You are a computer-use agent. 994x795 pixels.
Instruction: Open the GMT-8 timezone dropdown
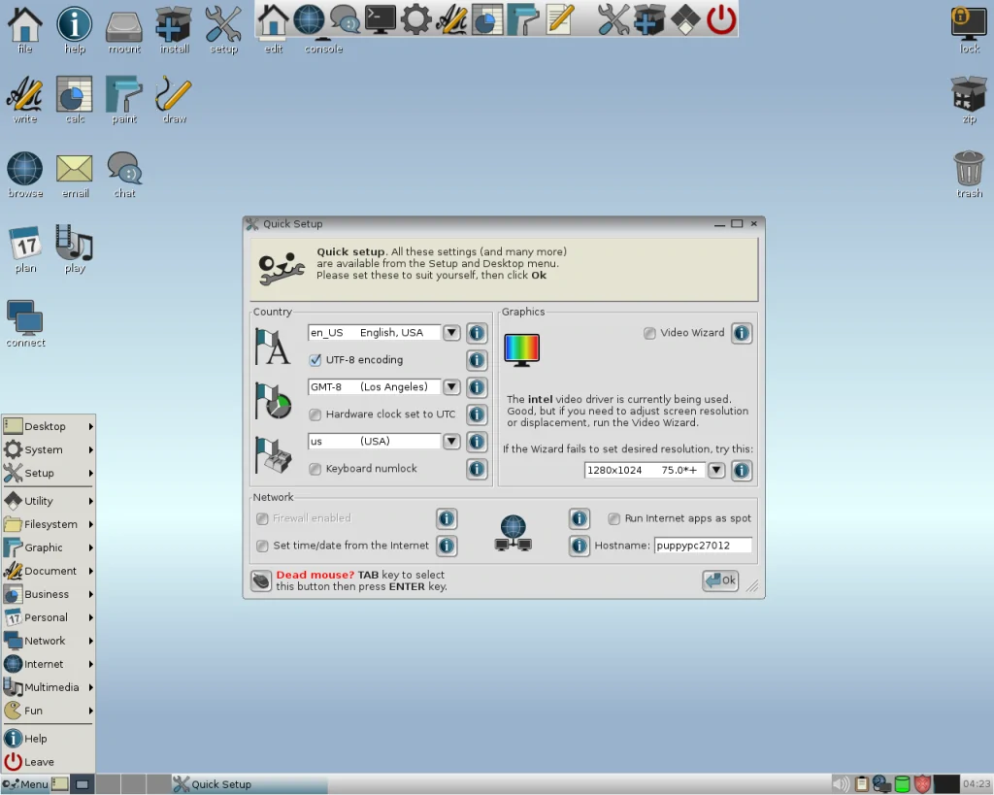451,387
